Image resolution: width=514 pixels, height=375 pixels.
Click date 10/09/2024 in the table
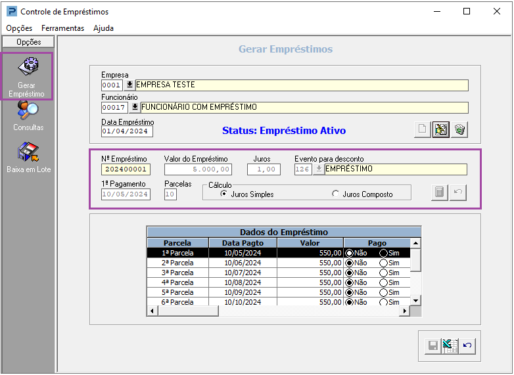click(x=243, y=292)
